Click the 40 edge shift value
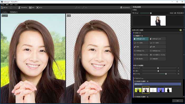 (178, 74)
